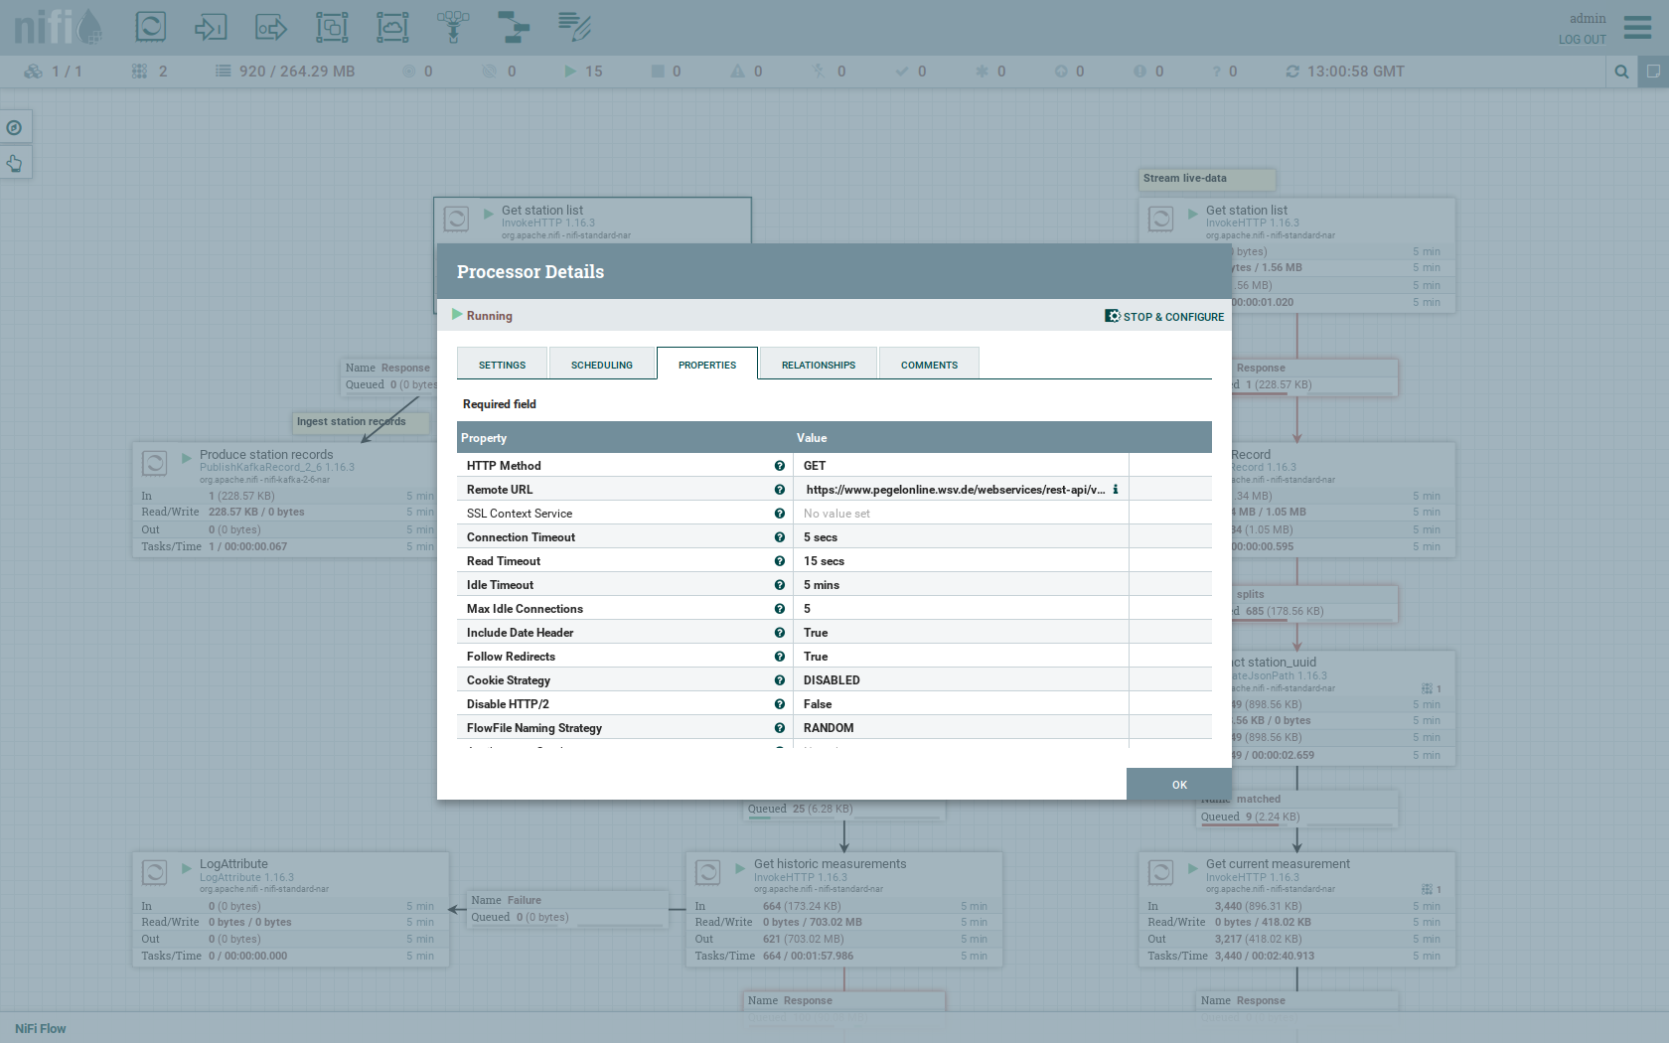This screenshot has width=1669, height=1043.
Task: Click help icon next to HTTP Method
Action: point(780,466)
